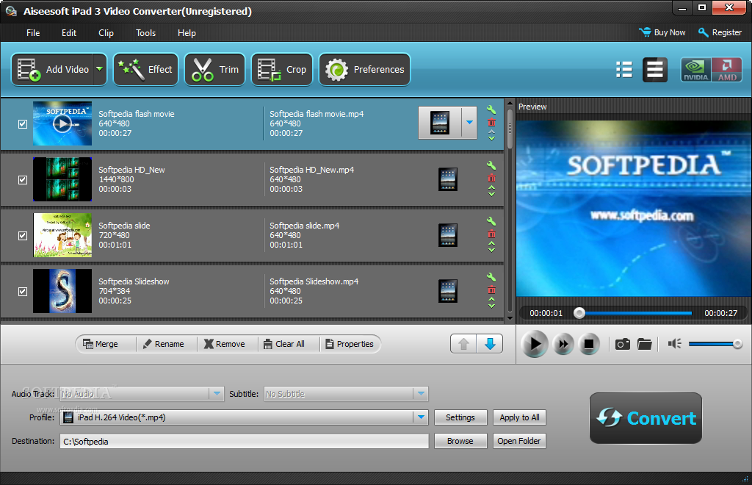The width and height of the screenshot is (752, 485).
Task: Move selected item up arrow
Action: [x=463, y=344]
